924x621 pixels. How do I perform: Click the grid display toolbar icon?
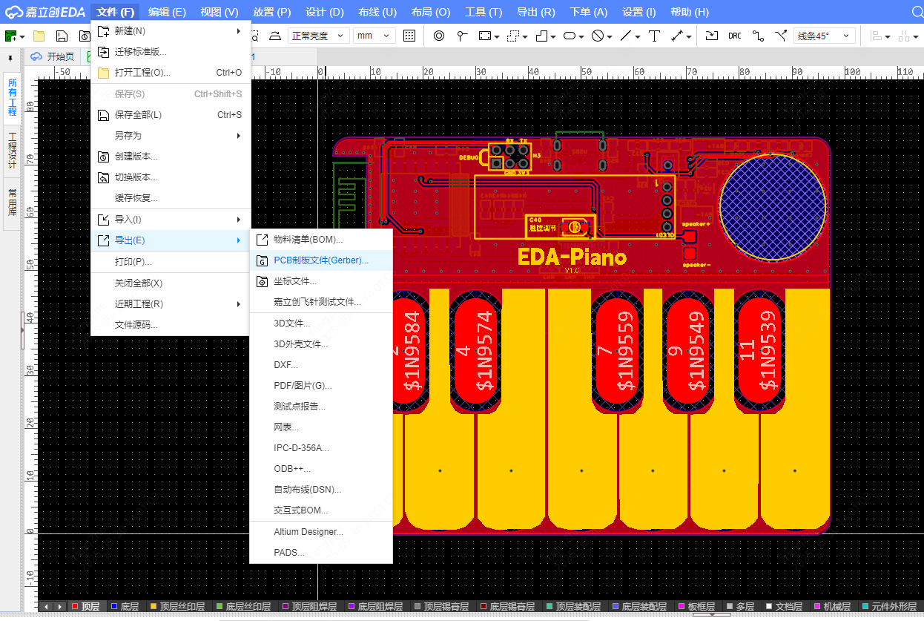409,36
